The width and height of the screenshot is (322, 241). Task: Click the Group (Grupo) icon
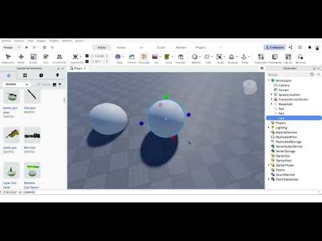219,57
